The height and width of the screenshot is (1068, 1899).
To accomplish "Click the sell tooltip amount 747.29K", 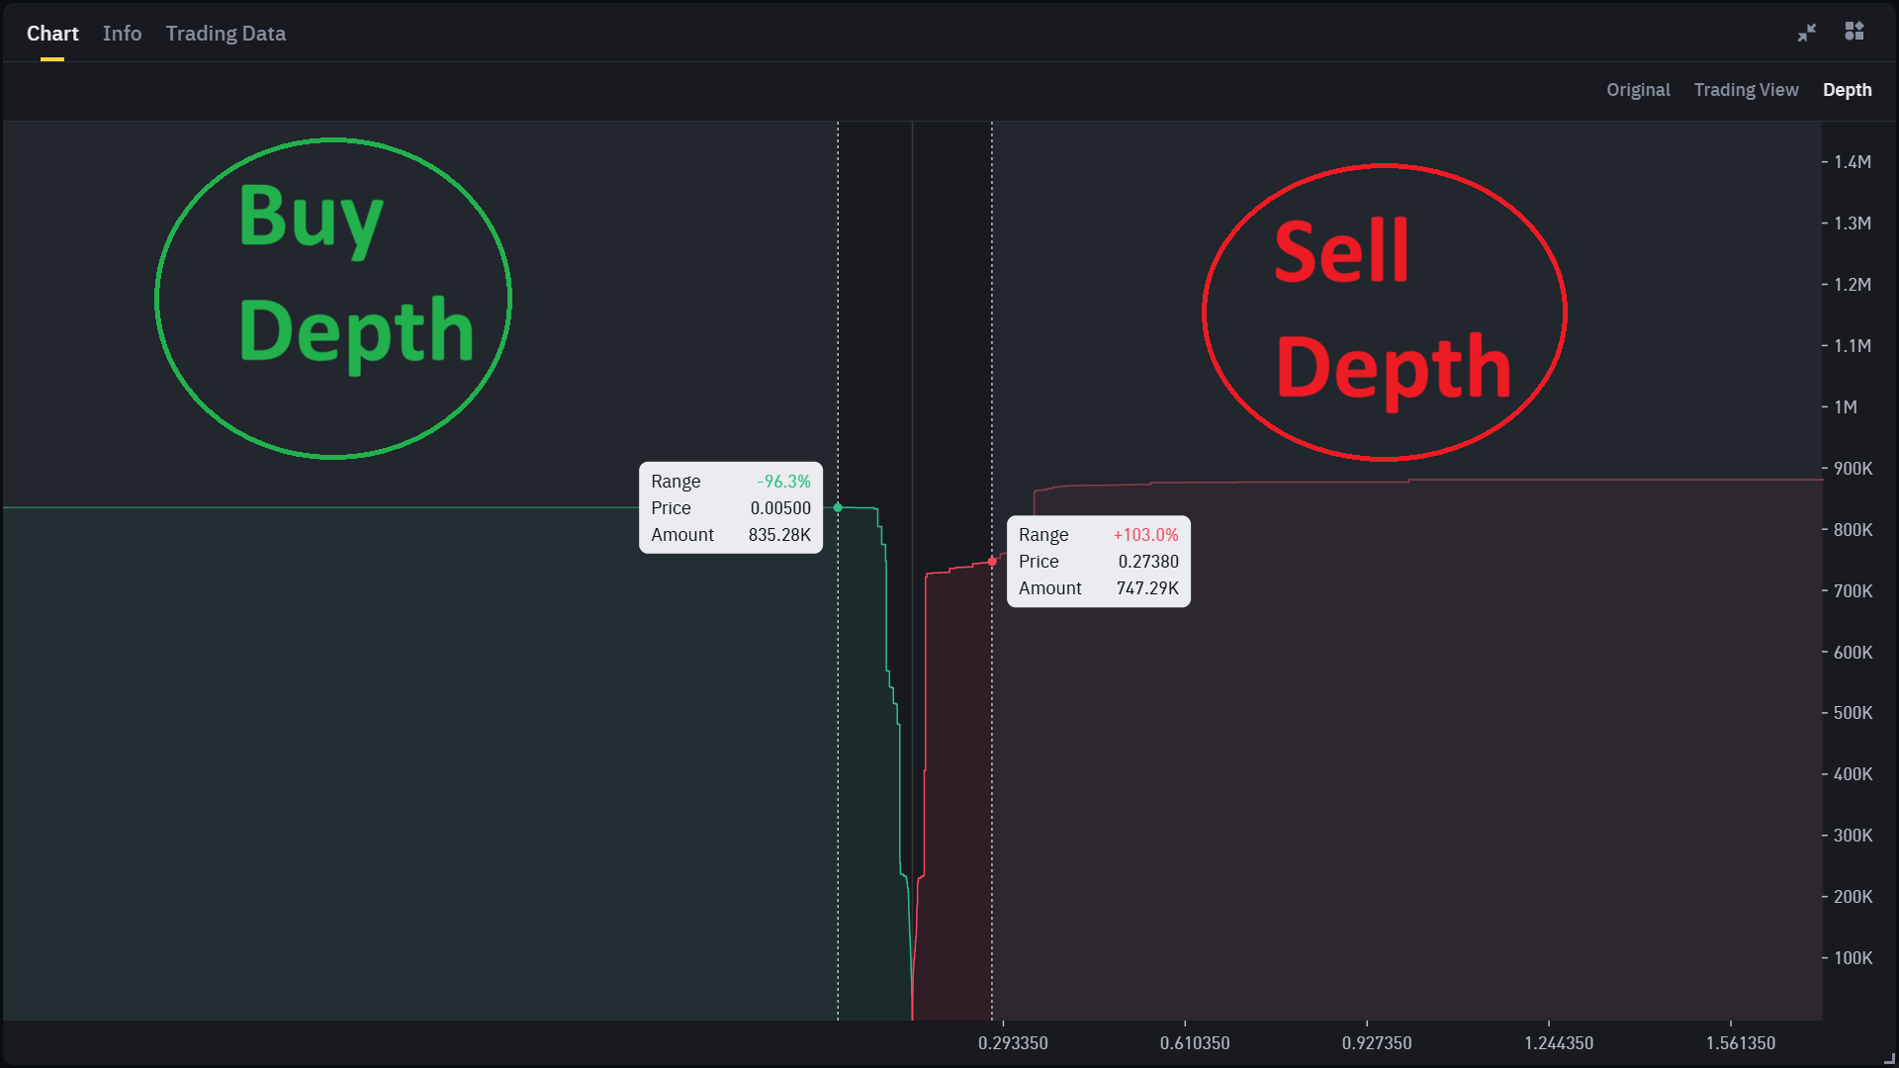I will [1147, 588].
